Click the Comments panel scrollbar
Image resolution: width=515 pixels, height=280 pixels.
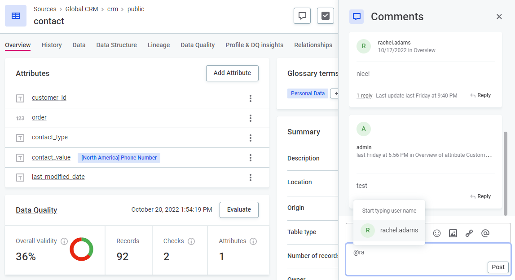(506, 171)
